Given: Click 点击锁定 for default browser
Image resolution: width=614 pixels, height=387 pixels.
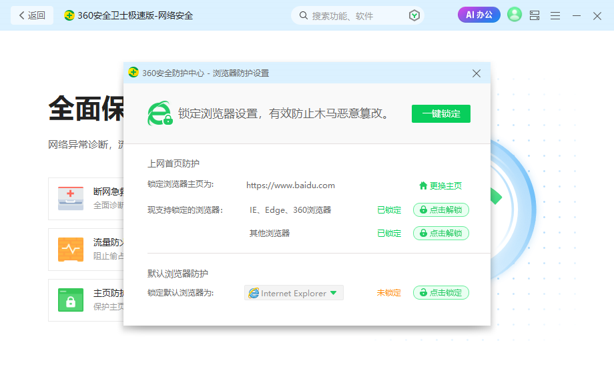Looking at the screenshot, I should 441,293.
